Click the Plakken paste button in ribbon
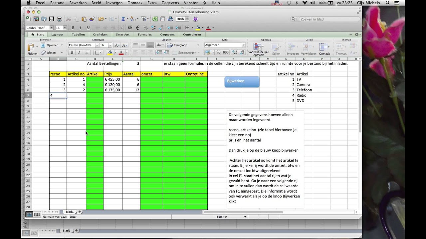This screenshot has width=426, height=239. coord(32,49)
